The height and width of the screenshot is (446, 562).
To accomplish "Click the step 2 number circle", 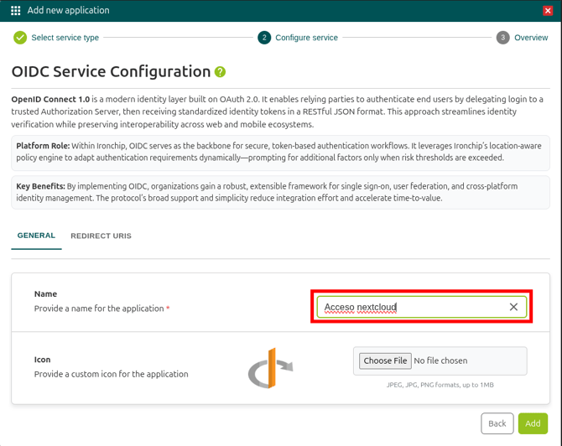I will pyautogui.click(x=264, y=38).
